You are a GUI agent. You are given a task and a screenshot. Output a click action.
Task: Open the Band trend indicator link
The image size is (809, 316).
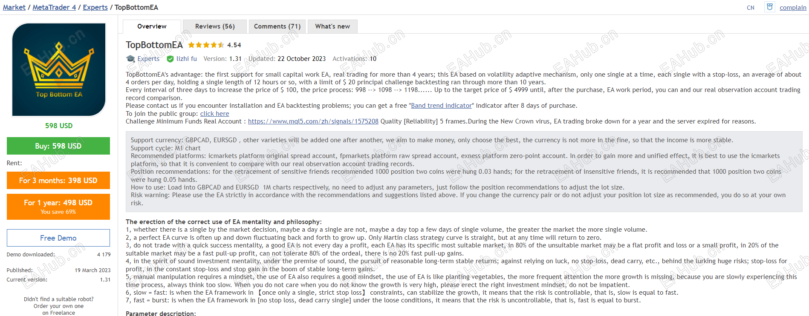coord(441,106)
